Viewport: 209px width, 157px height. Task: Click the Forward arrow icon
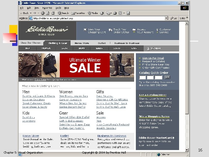(35, 13)
